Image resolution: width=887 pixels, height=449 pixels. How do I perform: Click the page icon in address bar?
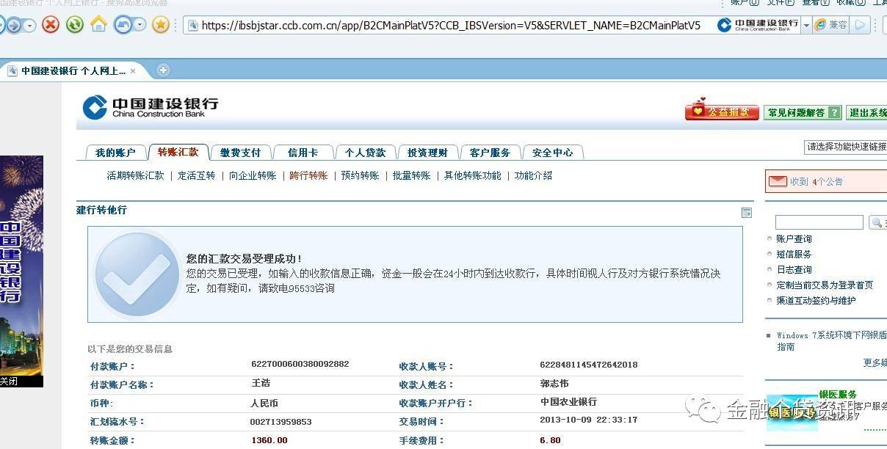[x=193, y=26]
